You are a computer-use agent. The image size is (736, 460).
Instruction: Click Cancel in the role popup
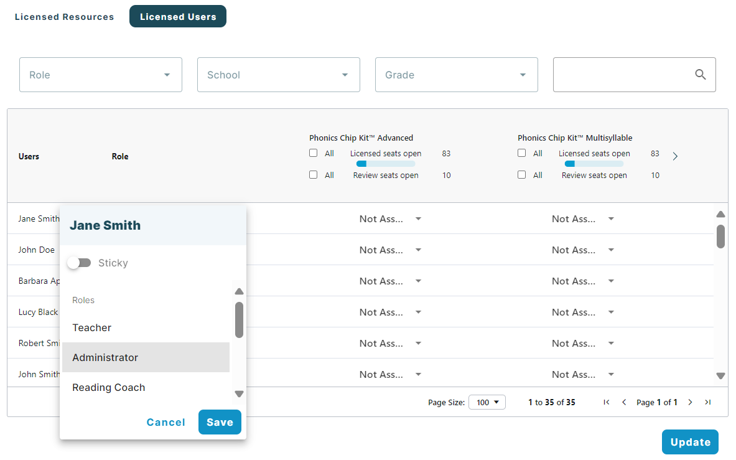(x=165, y=422)
